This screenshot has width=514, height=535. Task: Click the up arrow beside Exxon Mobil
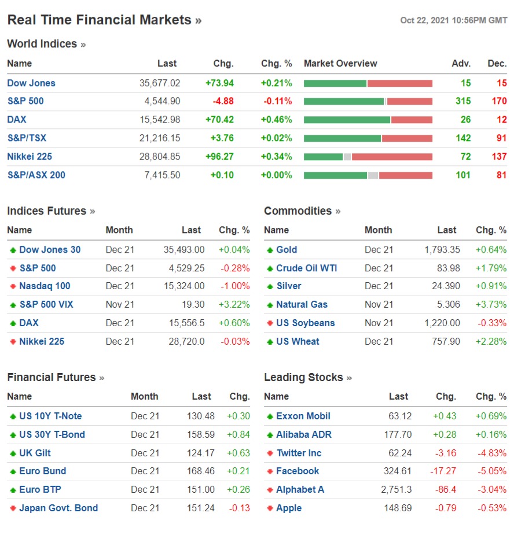270,416
